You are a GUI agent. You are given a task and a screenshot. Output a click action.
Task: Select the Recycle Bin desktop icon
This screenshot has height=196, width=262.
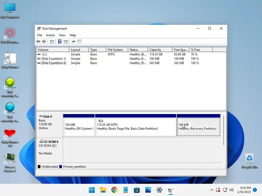(249, 161)
